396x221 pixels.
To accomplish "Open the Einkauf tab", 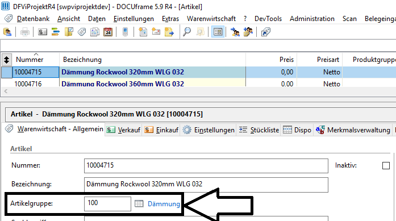I will [161, 130].
